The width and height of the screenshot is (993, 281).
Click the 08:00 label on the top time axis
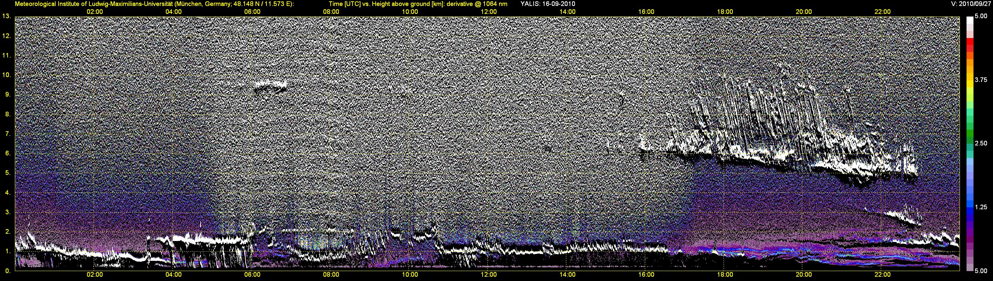coord(331,12)
